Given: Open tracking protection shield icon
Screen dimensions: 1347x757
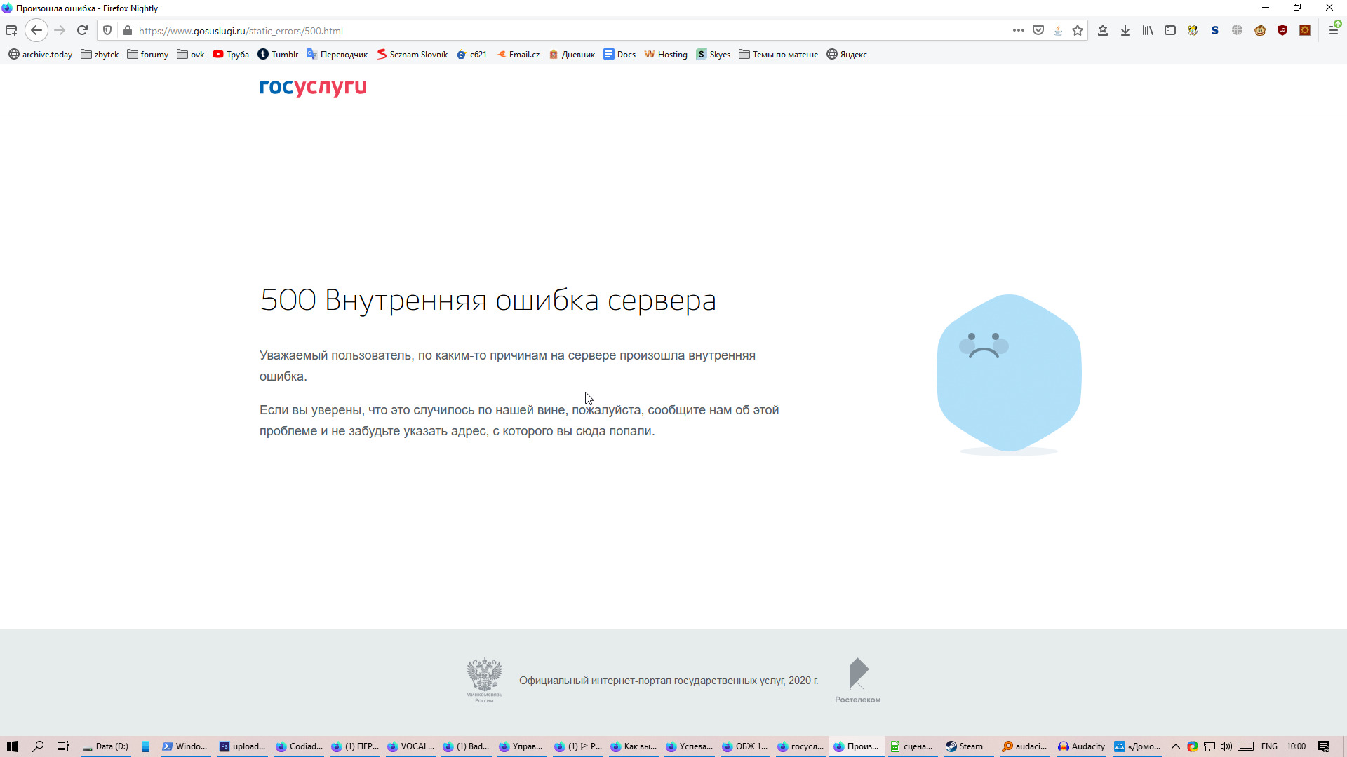Looking at the screenshot, I should tap(107, 30).
